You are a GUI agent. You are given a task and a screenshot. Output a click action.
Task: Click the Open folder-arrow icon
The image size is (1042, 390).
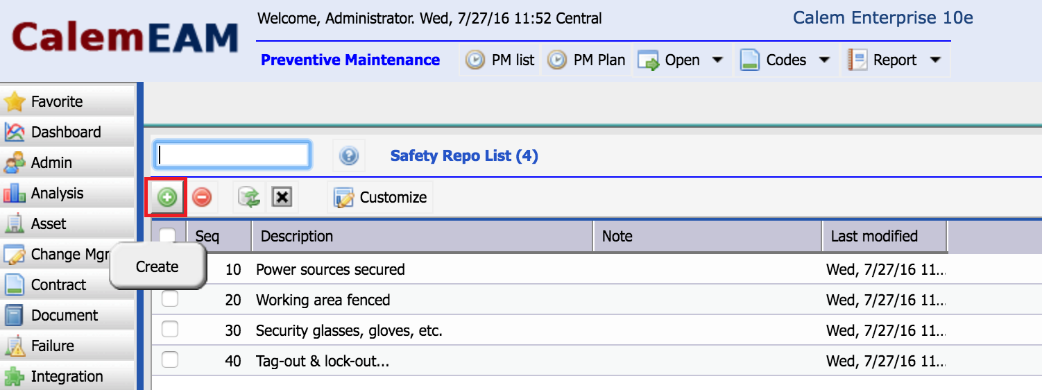649,60
